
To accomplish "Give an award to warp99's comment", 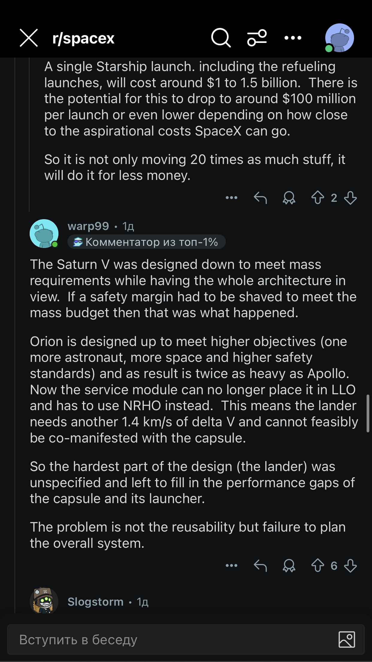I will coord(289,566).
